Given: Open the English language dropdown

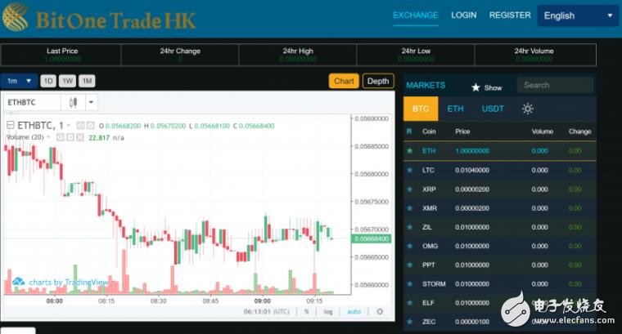Looking at the screenshot, I should tap(578, 16).
